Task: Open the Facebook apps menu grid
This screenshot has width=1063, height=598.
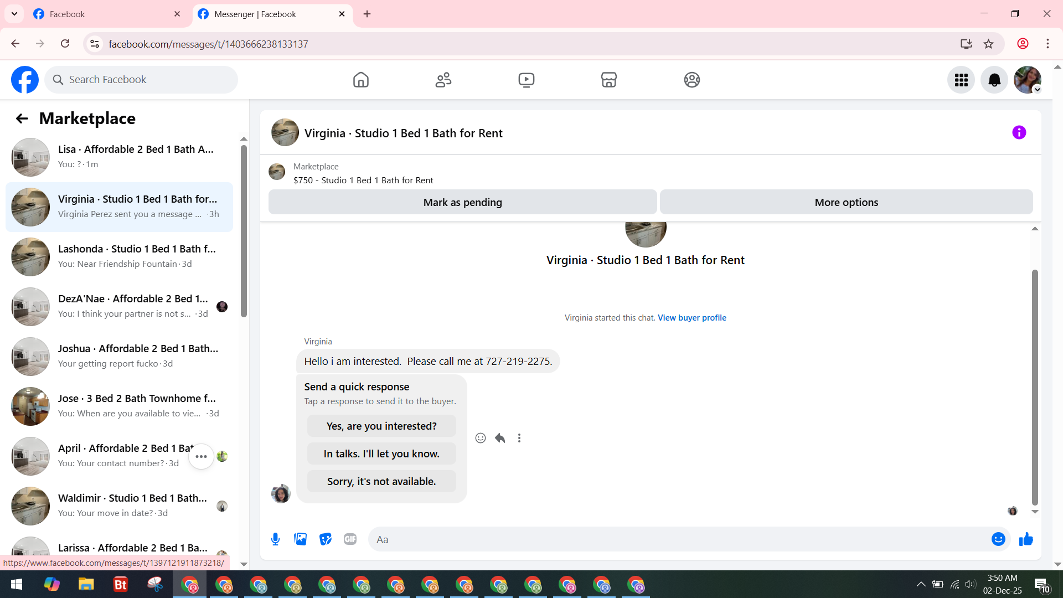Action: click(961, 80)
